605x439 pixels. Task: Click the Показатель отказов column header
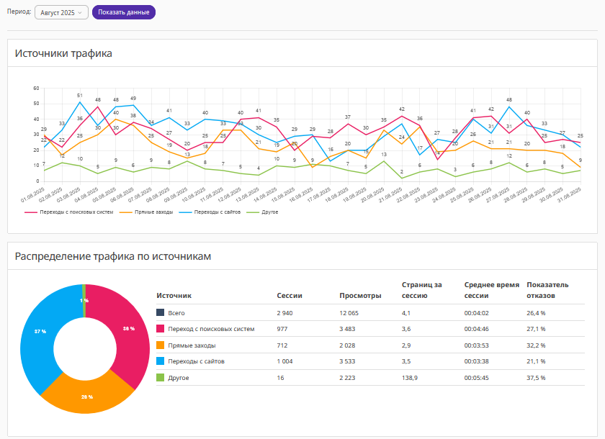pyautogui.click(x=547, y=290)
